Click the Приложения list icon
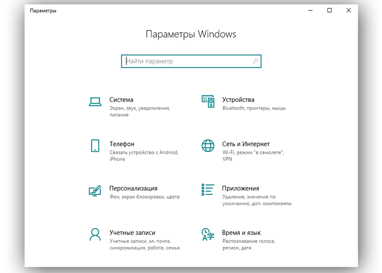 208,189
